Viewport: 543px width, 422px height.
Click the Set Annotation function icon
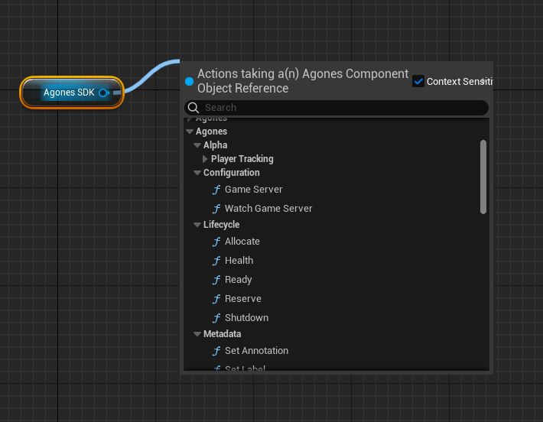pos(216,351)
